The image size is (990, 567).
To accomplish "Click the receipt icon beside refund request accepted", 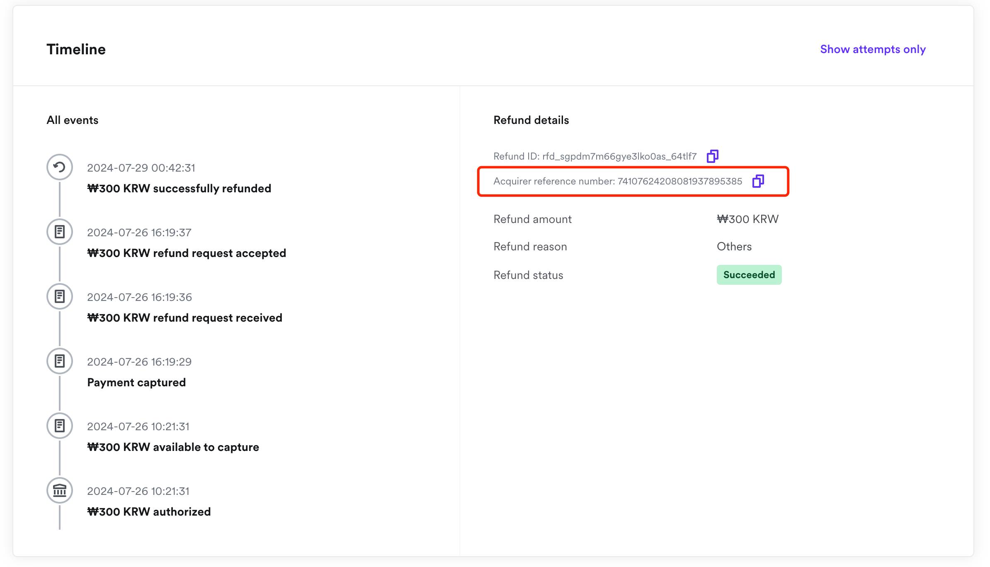I will [59, 232].
